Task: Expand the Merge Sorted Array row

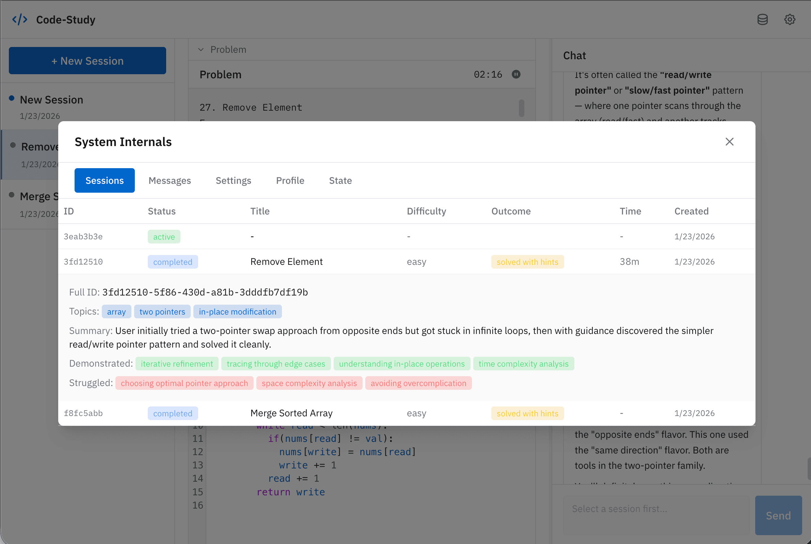Action: pos(291,413)
